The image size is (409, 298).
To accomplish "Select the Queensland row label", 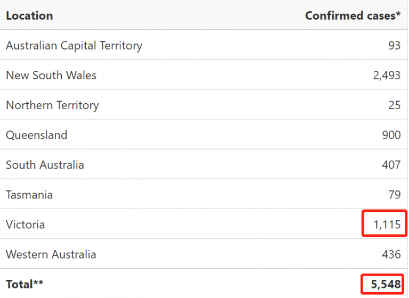I will (37, 135).
